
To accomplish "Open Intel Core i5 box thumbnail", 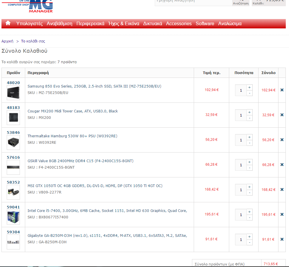I will [13, 217].
